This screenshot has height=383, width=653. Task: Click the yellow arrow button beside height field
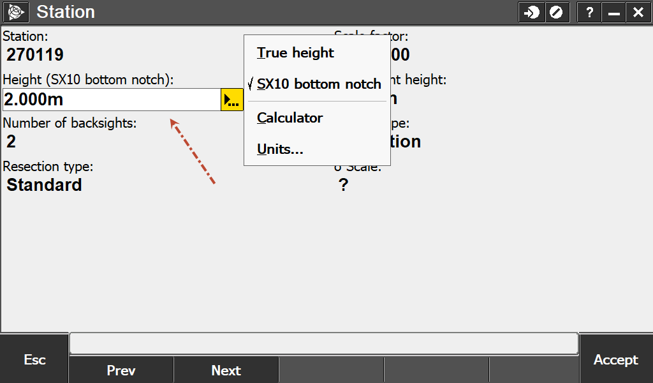(232, 100)
